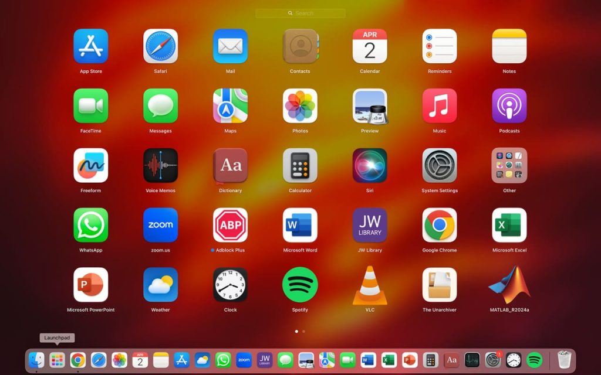Open Clock in the Launchpad grid
Viewport: 601px width, 375px height.
click(230, 285)
